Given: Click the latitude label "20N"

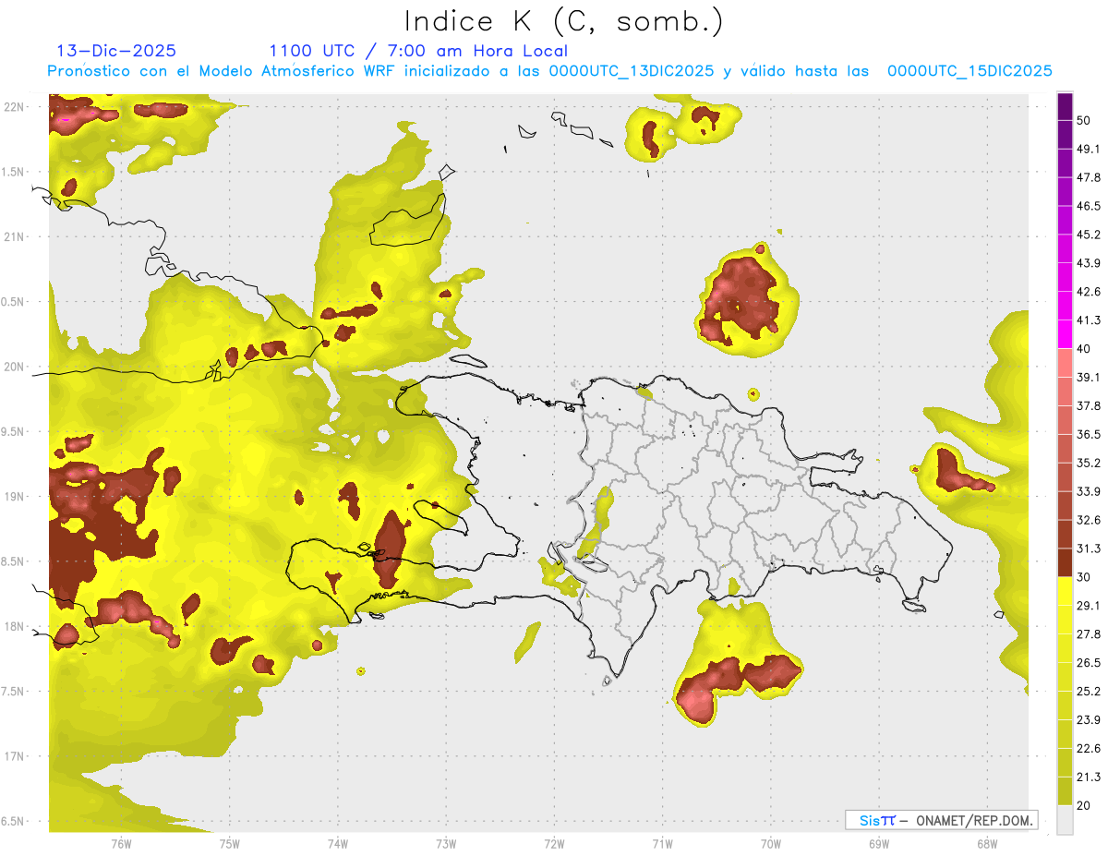Looking at the screenshot, I should coord(13,367).
